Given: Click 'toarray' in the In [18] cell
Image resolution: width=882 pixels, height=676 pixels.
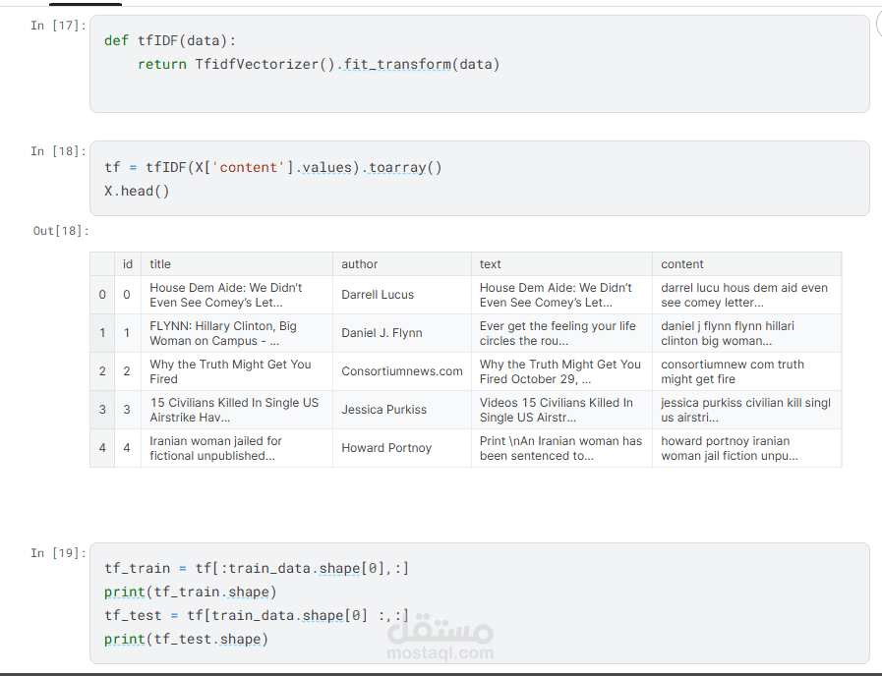Looking at the screenshot, I should (x=397, y=167).
